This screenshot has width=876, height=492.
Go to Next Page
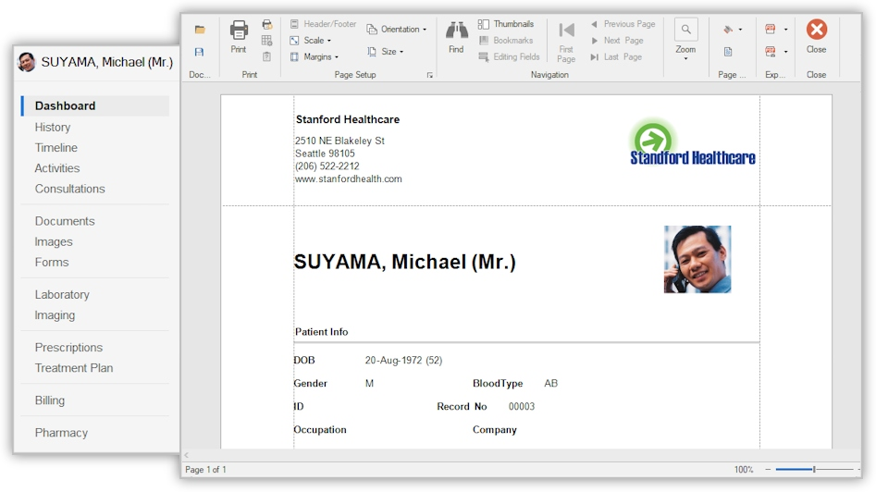click(617, 40)
